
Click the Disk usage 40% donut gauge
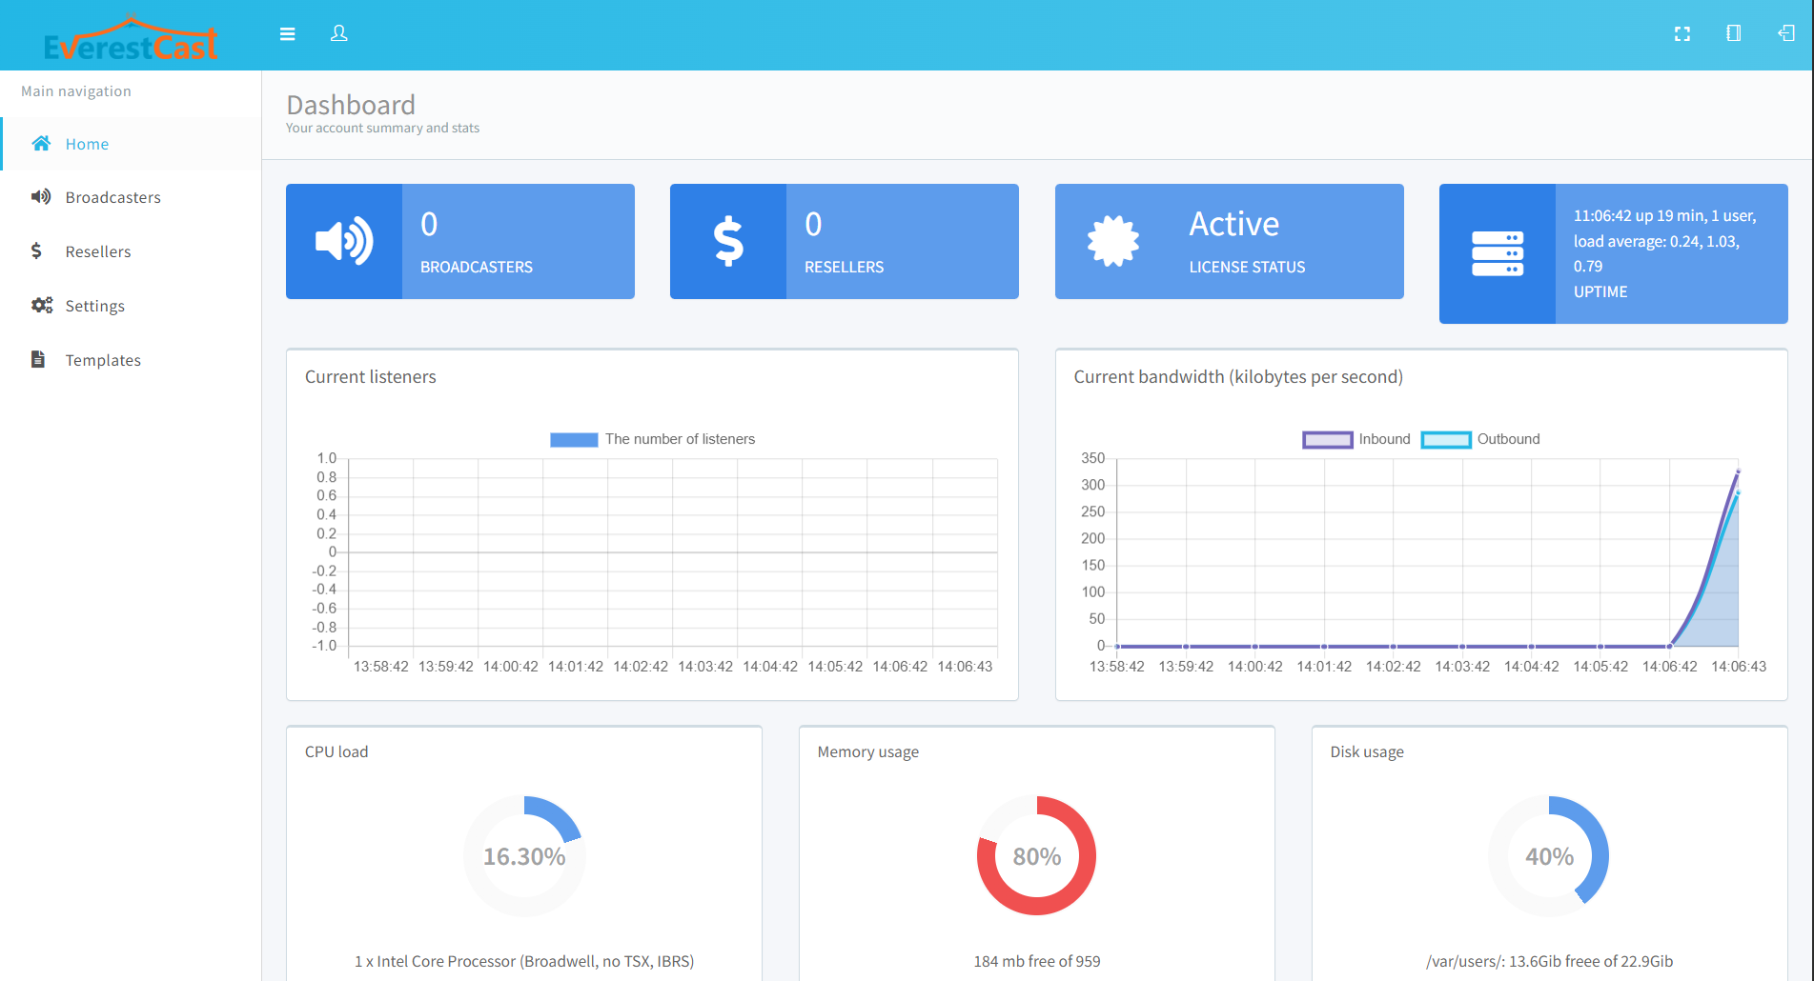pyautogui.click(x=1549, y=856)
